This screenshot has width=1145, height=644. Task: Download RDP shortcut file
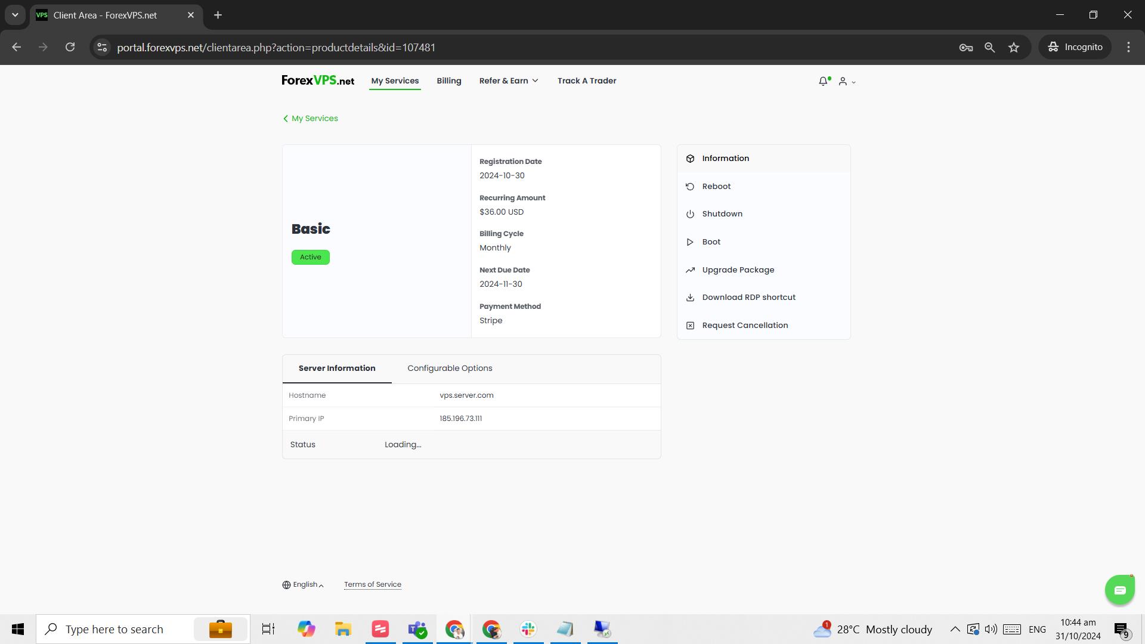(763, 298)
